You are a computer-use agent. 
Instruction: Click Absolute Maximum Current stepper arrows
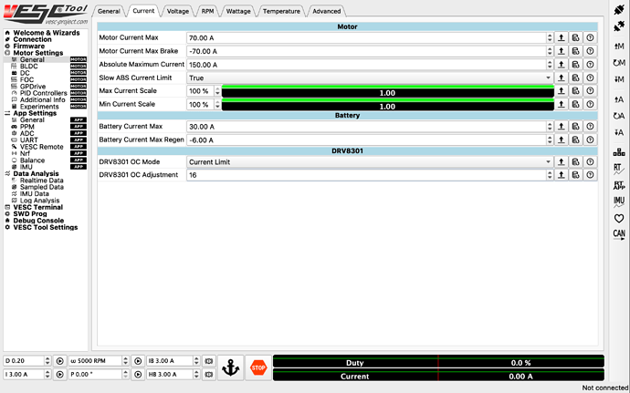pos(550,65)
